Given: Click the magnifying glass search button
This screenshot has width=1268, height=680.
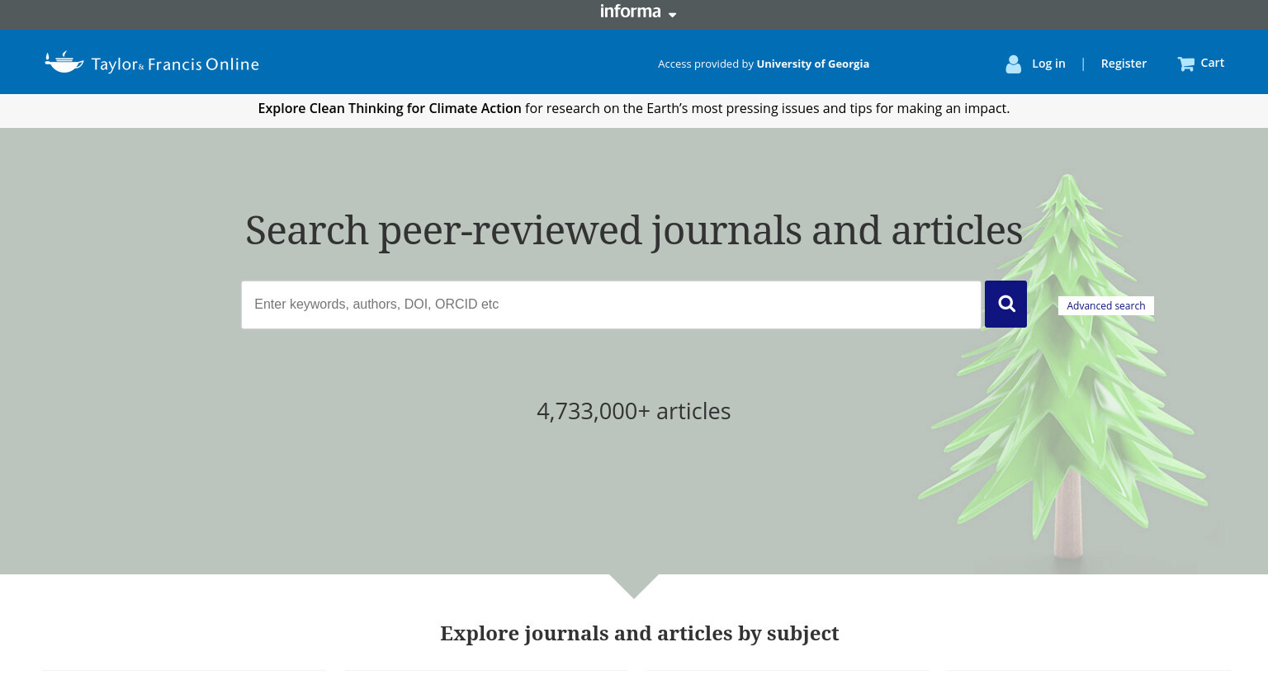Looking at the screenshot, I should pos(1005,304).
